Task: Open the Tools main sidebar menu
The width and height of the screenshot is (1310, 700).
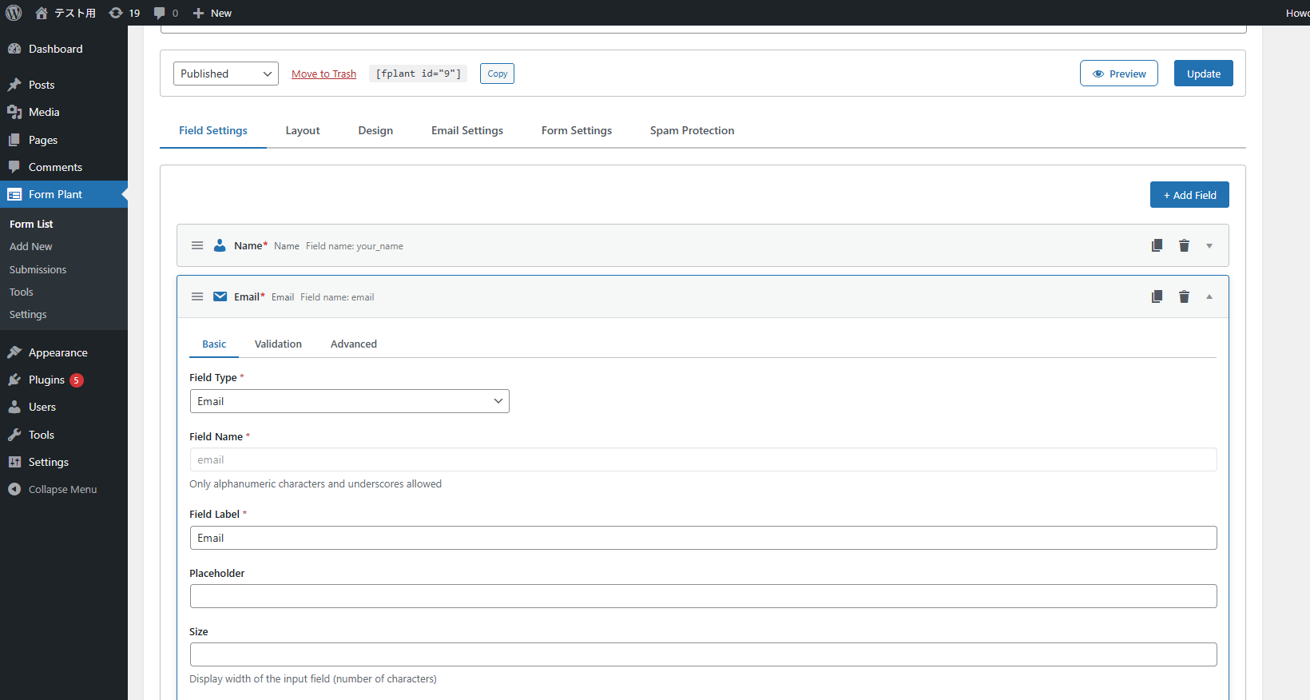Action: tap(64, 435)
